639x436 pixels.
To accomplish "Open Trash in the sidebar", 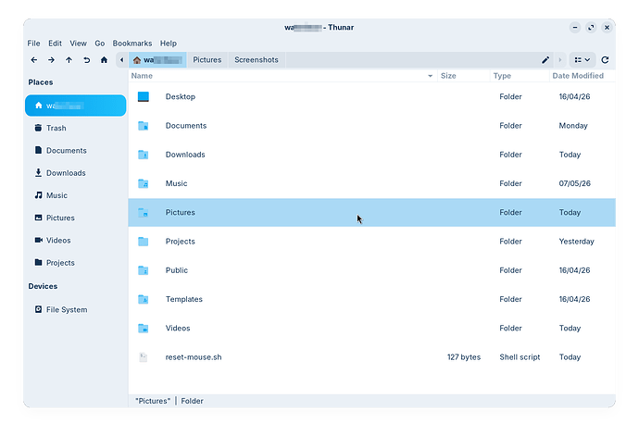I will coord(75,128).
